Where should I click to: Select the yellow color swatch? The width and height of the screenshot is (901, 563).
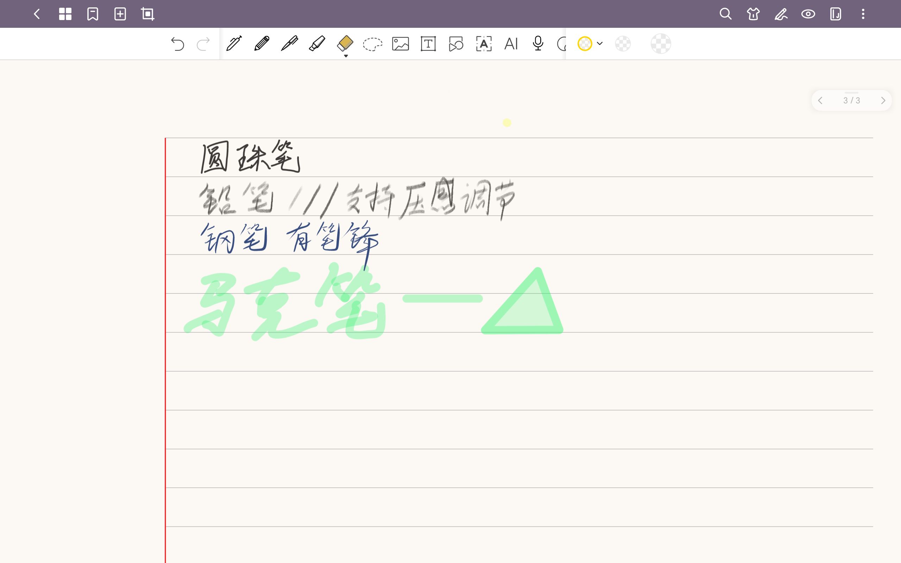click(x=585, y=44)
